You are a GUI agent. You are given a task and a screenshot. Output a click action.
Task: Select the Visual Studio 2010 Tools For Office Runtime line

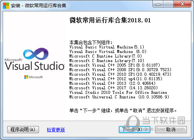[x=118, y=92]
